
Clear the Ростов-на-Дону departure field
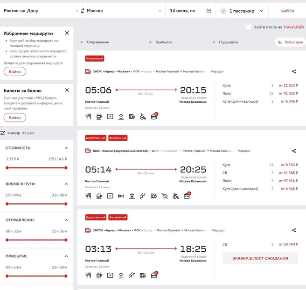pyautogui.click(x=77, y=11)
